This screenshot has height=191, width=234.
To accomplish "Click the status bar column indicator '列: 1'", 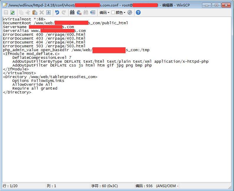I will pyautogui.click(x=51, y=186).
